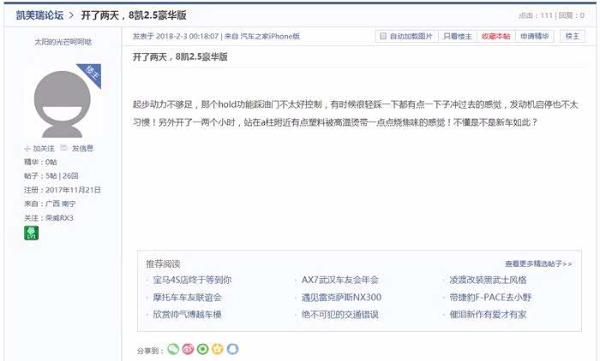Screen dimensions: 600x361
Task: Click 申请精华 button
Action: (536, 36)
